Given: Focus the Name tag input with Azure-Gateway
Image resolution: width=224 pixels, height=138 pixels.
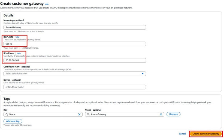Looking at the screenshot, I should (x=74, y=27).
